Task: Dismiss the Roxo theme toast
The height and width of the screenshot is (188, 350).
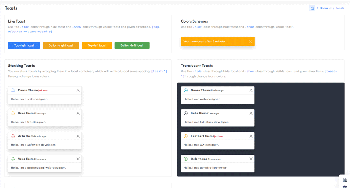Action: [x=78, y=113]
